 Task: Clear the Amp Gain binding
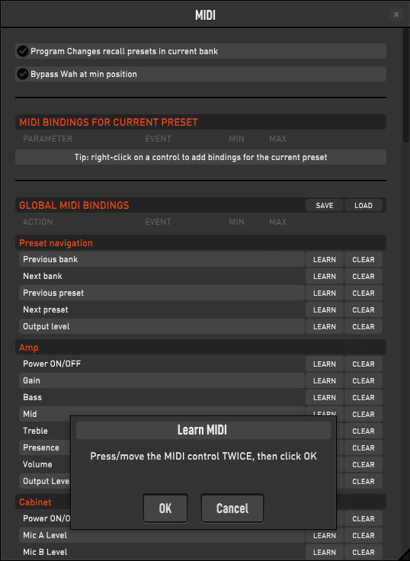(364, 380)
